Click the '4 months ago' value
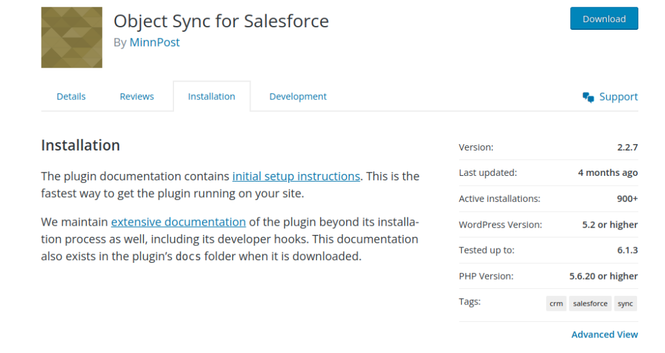665x353 pixels. 608,173
